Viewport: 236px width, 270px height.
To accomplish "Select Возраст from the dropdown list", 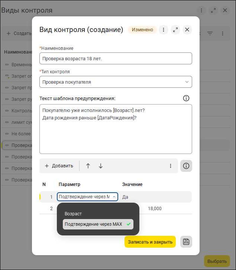I will point(73,214).
